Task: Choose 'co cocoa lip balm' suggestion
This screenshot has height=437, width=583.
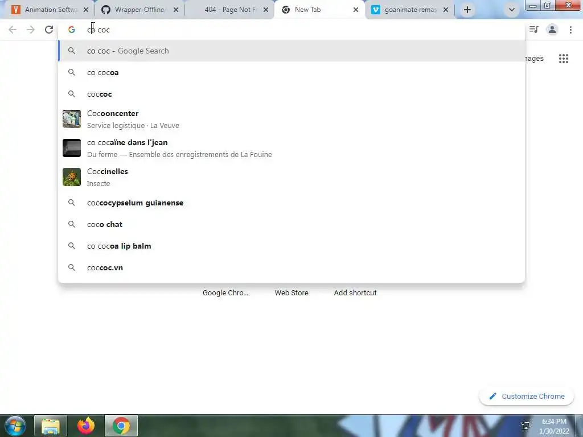Action: click(x=292, y=246)
